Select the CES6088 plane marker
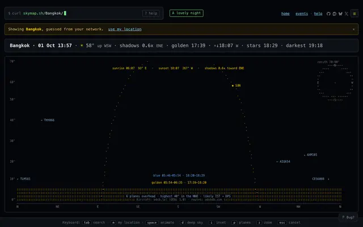Image resolution: width=363 pixels, height=227 pixels. (x=320, y=179)
